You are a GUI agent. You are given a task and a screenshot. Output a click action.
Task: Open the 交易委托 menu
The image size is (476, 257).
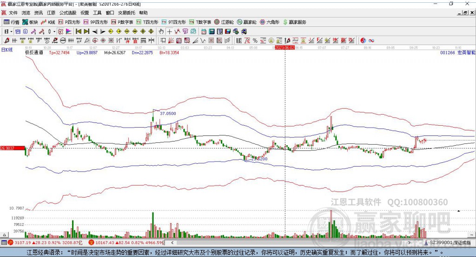point(126,13)
